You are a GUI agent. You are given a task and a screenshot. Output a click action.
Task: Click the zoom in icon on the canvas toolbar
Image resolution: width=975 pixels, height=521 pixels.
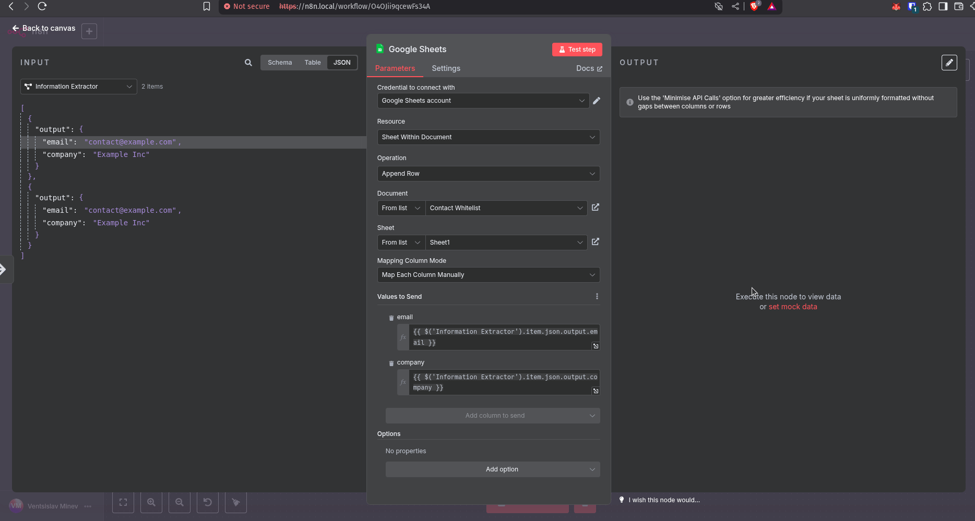[x=151, y=502]
